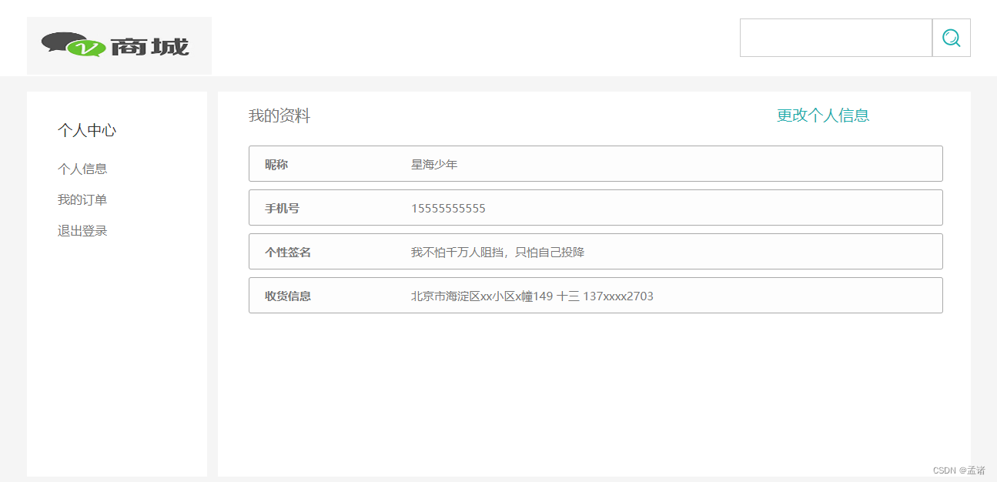The width and height of the screenshot is (997, 482).
Task: Click the 手机号 label
Action: (x=283, y=208)
